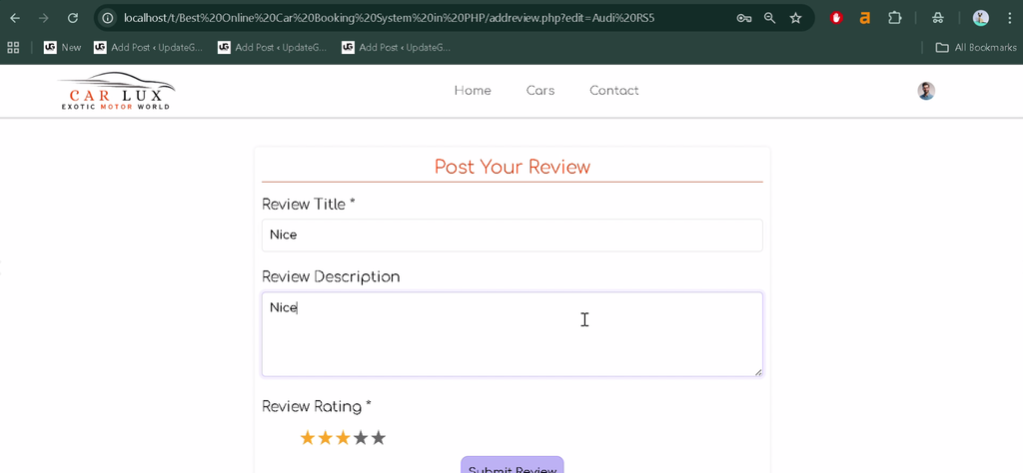Open the Chrome profile avatar
Viewport: 1023px width, 473px height.
(x=981, y=18)
